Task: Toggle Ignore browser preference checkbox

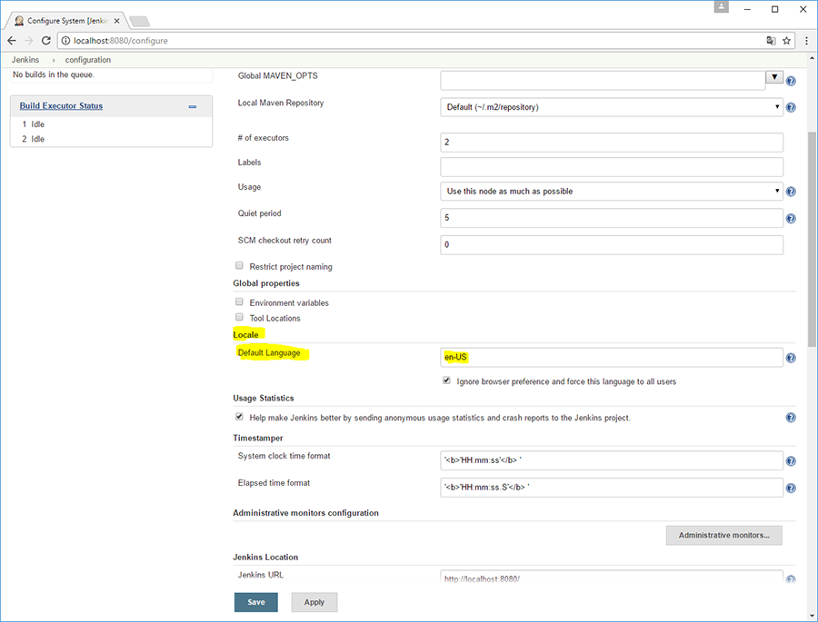Action: click(446, 380)
